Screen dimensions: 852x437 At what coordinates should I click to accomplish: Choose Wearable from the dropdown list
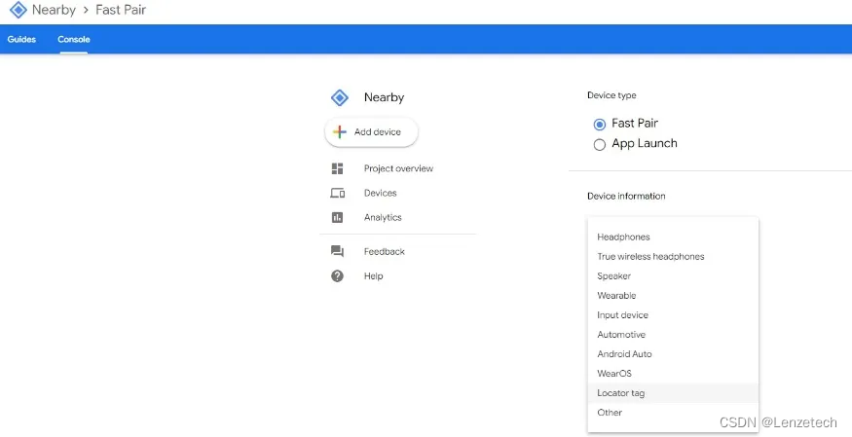(673, 295)
